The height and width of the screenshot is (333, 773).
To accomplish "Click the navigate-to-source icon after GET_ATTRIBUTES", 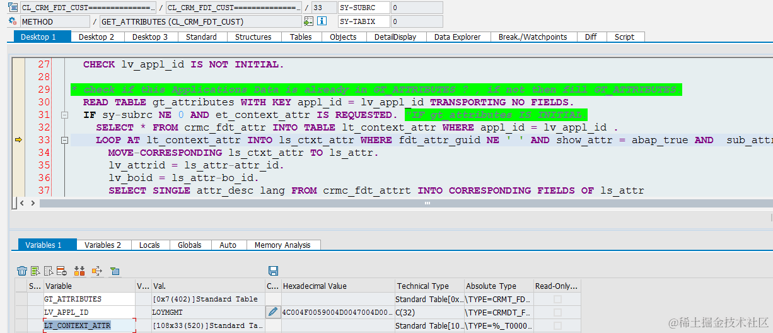I will (x=308, y=21).
